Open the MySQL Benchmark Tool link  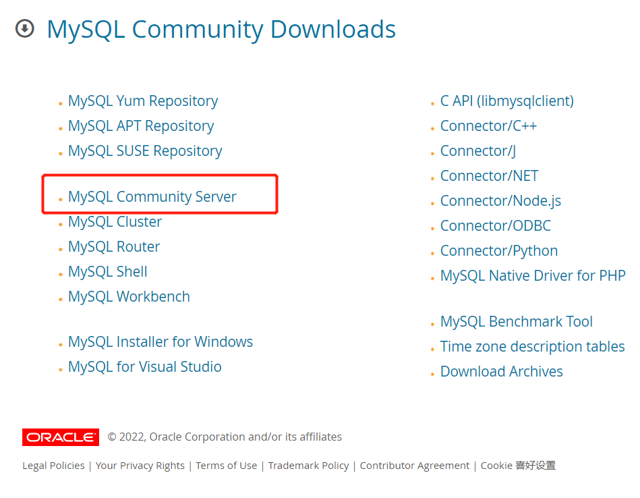[x=517, y=321]
